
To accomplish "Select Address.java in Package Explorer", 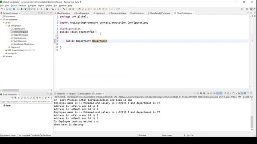I will pyautogui.click(x=19, y=29).
